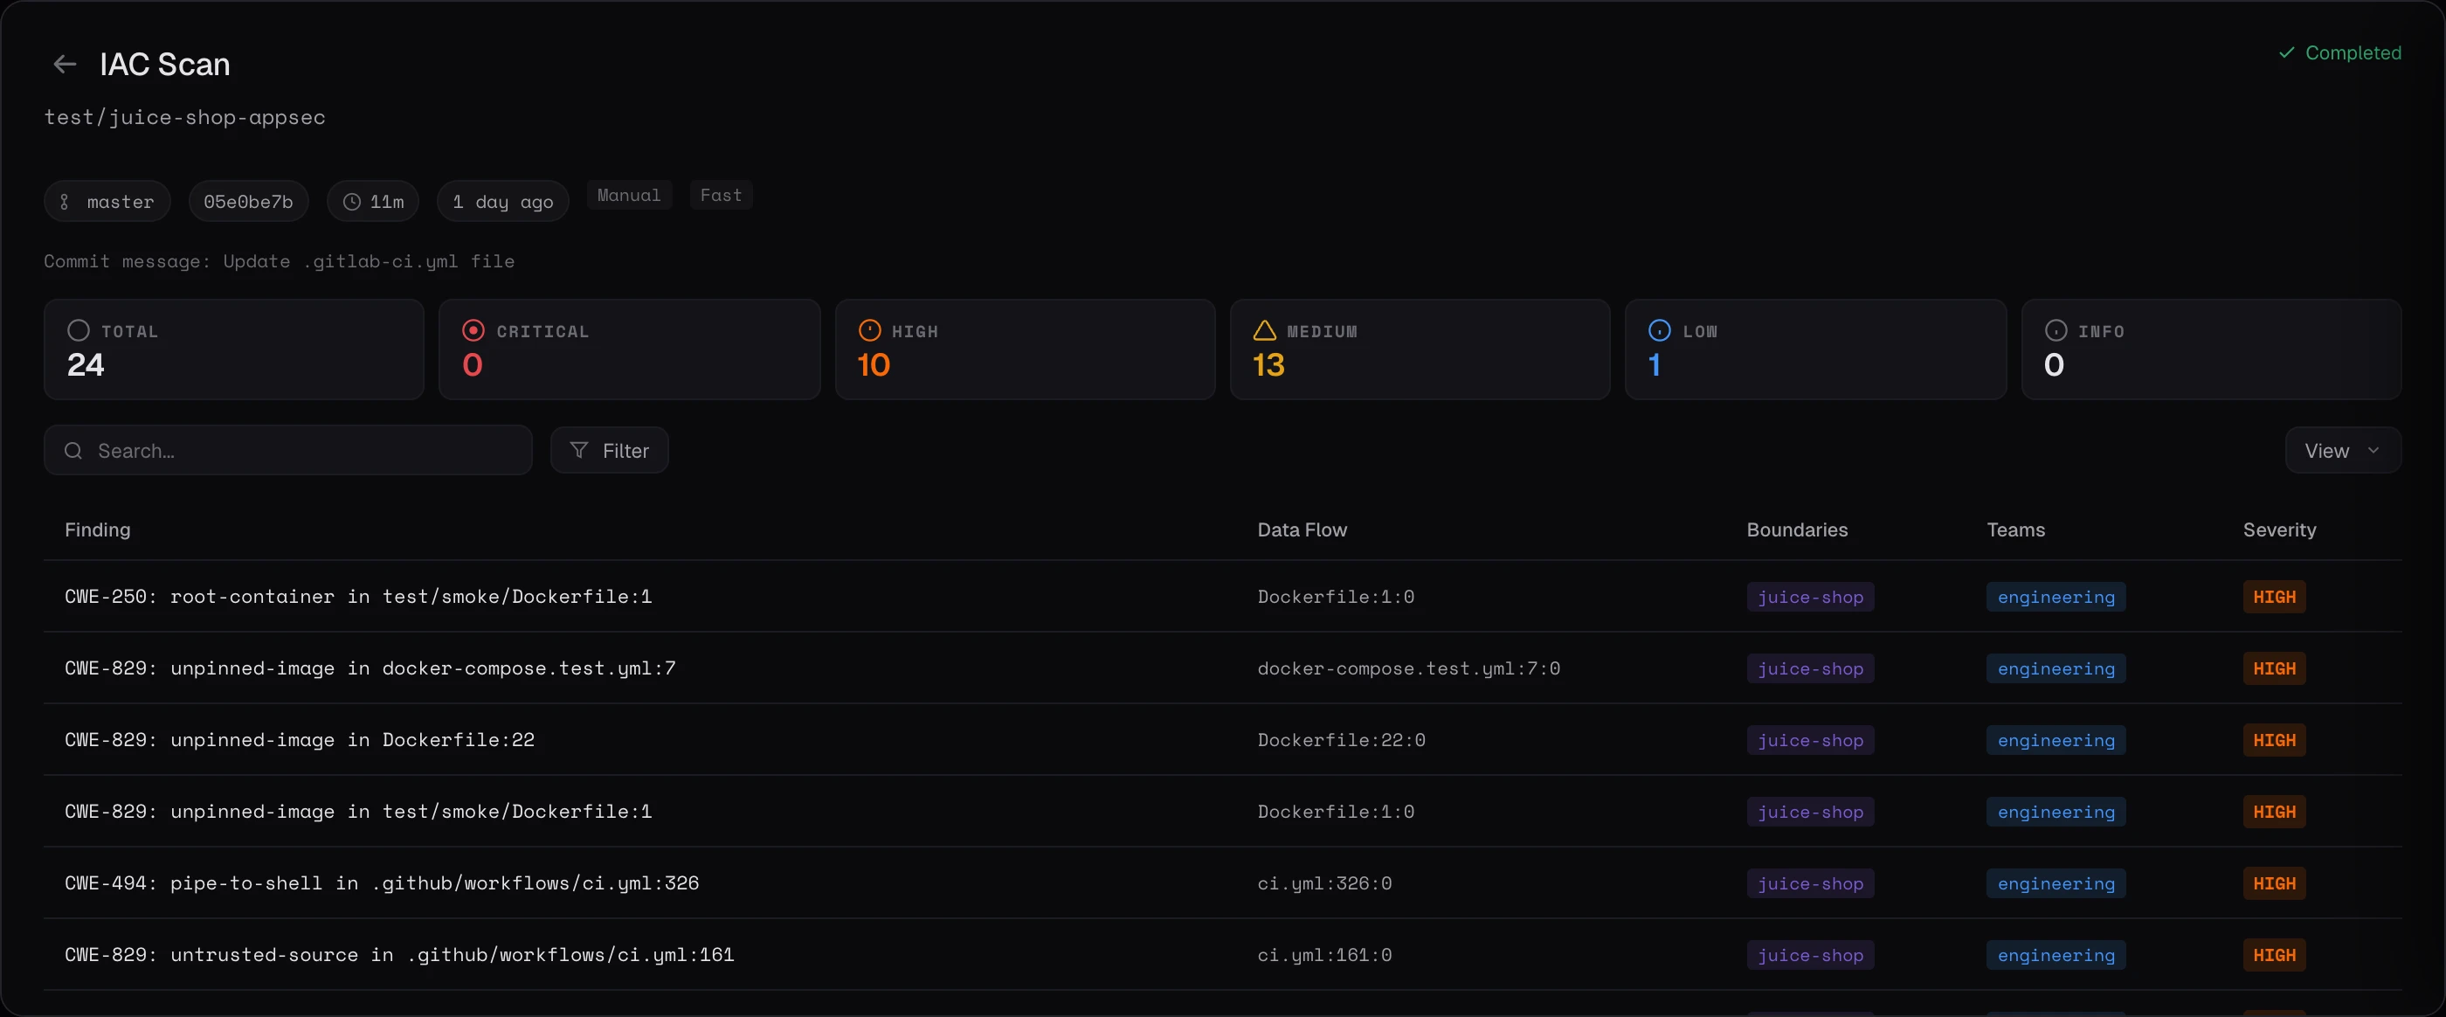This screenshot has width=2446, height=1017.
Task: Filter by the TOTAL 24 card
Action: (233, 349)
